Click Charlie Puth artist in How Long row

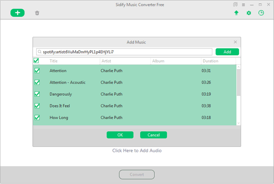click(x=111, y=117)
